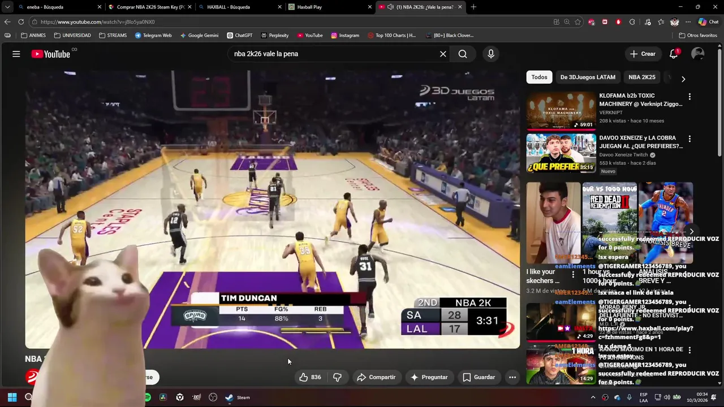724x407 pixels.
Task: Dislike the video with thumbs down
Action: (x=338, y=377)
